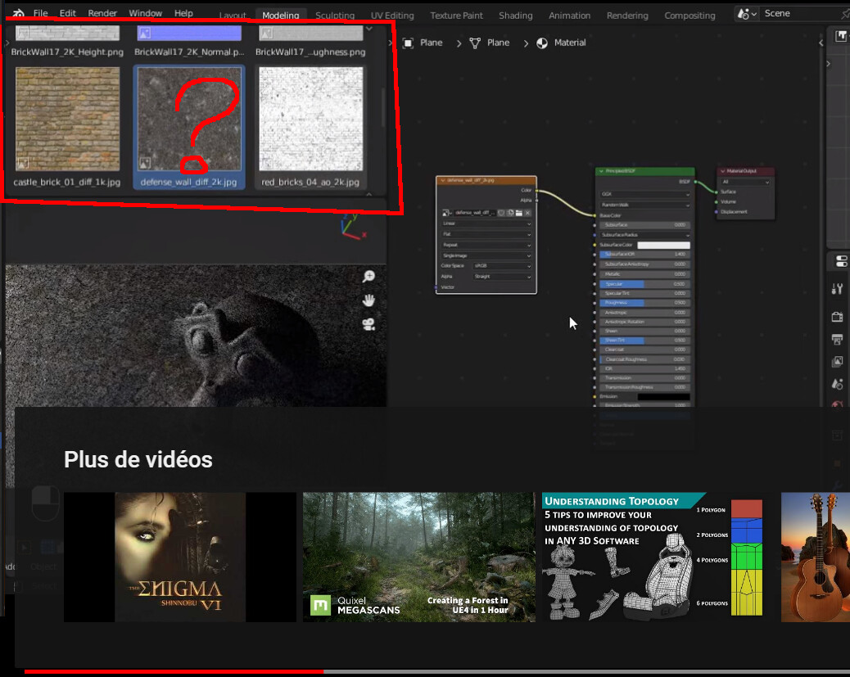Click the Plane mesh data icon in breadcrumb
This screenshot has width=850, height=677.
[x=475, y=43]
